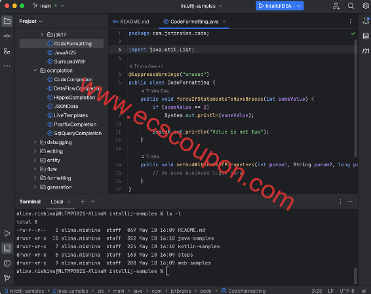Open editor tabs more options menu

[x=351, y=22]
